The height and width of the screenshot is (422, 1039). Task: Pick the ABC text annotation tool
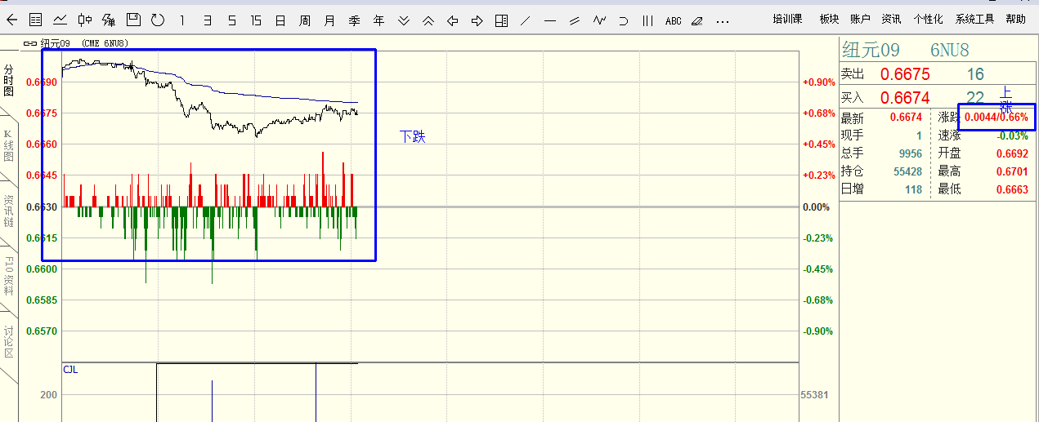click(673, 20)
